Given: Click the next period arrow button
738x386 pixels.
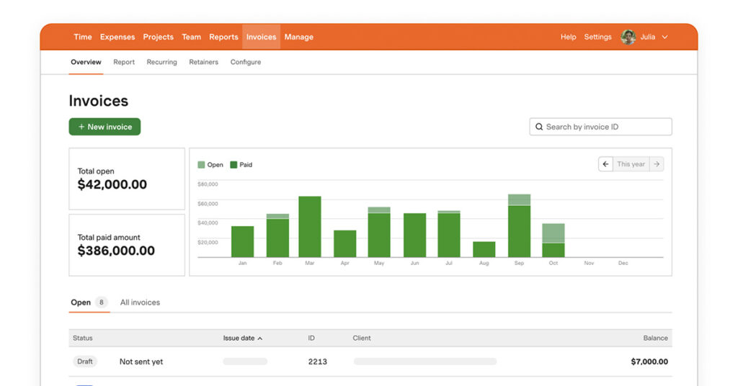Looking at the screenshot, I should tap(656, 164).
